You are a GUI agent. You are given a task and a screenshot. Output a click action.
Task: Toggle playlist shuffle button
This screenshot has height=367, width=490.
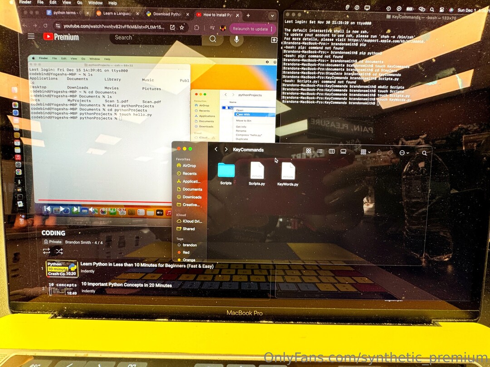[59, 251]
